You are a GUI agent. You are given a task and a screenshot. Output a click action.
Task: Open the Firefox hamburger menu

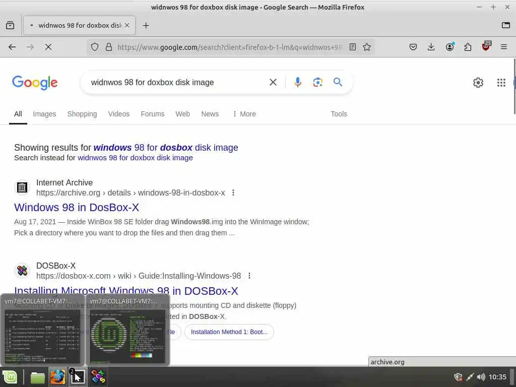point(504,47)
